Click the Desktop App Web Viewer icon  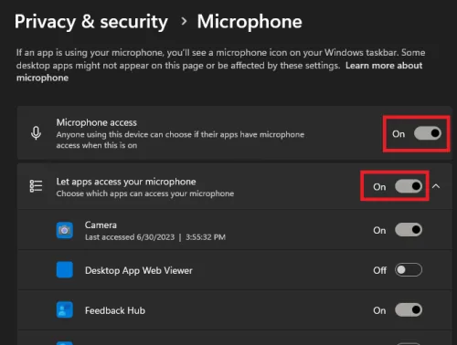(x=65, y=270)
